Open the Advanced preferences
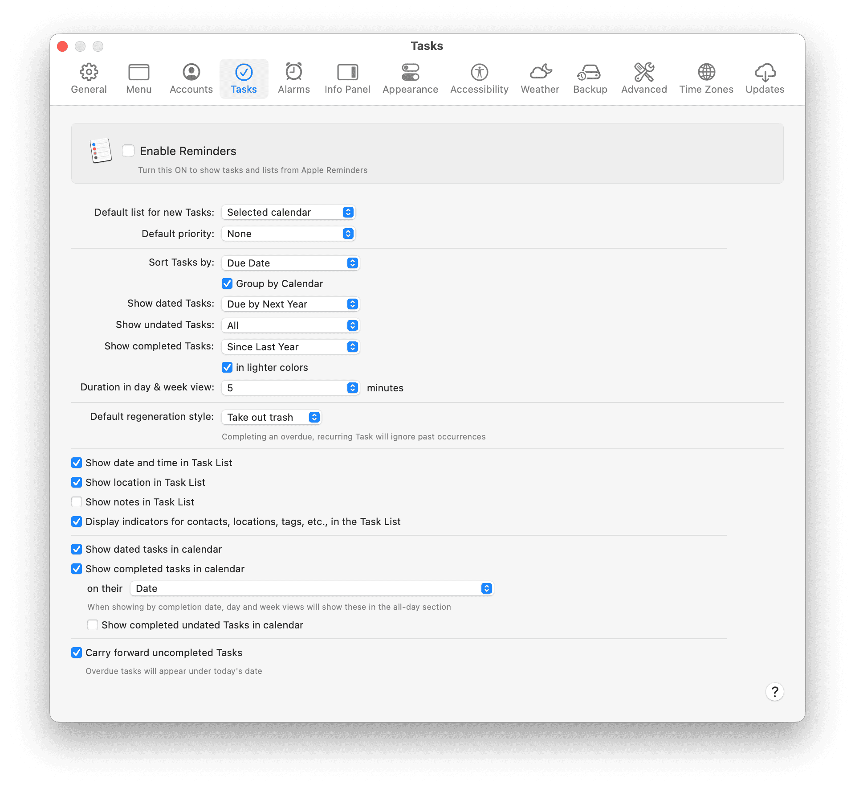Screen dimensions: 855x788 [x=644, y=78]
